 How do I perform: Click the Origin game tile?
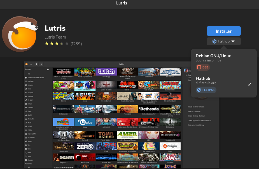tap(170, 147)
